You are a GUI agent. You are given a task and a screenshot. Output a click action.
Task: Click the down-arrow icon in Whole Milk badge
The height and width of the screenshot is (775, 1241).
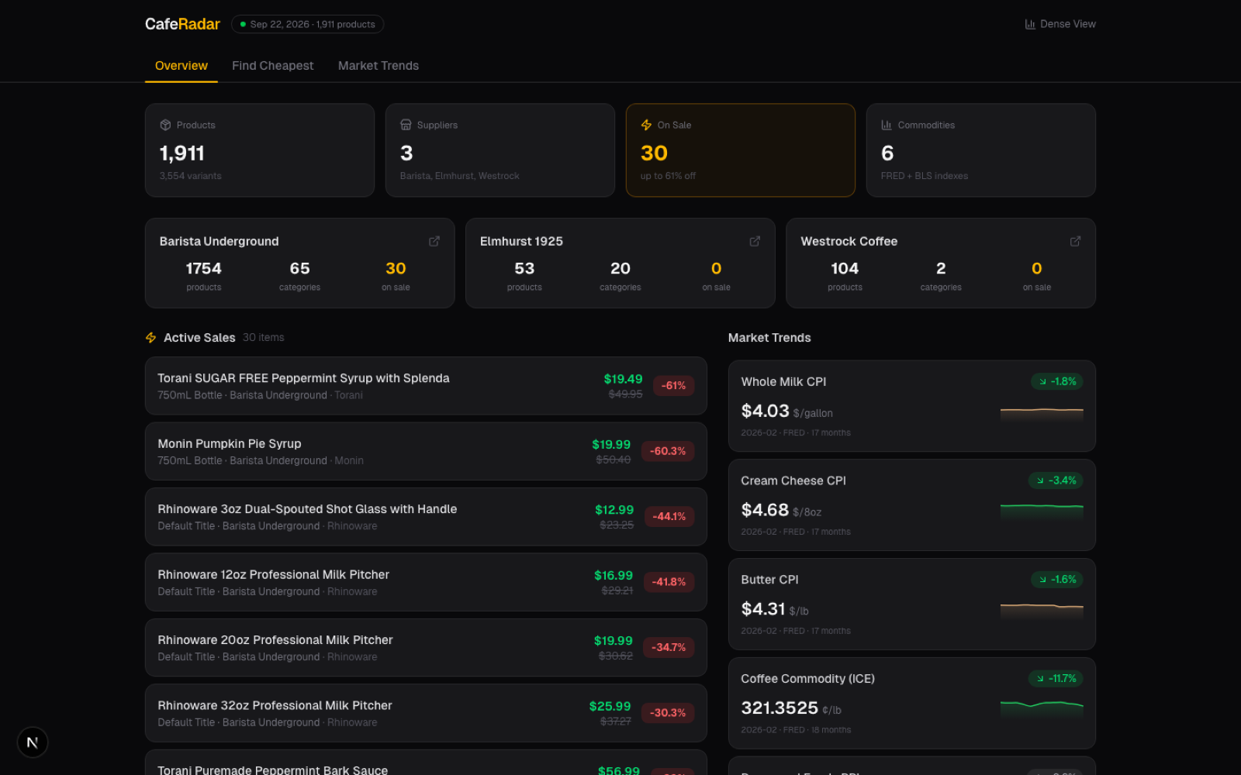coord(1042,381)
